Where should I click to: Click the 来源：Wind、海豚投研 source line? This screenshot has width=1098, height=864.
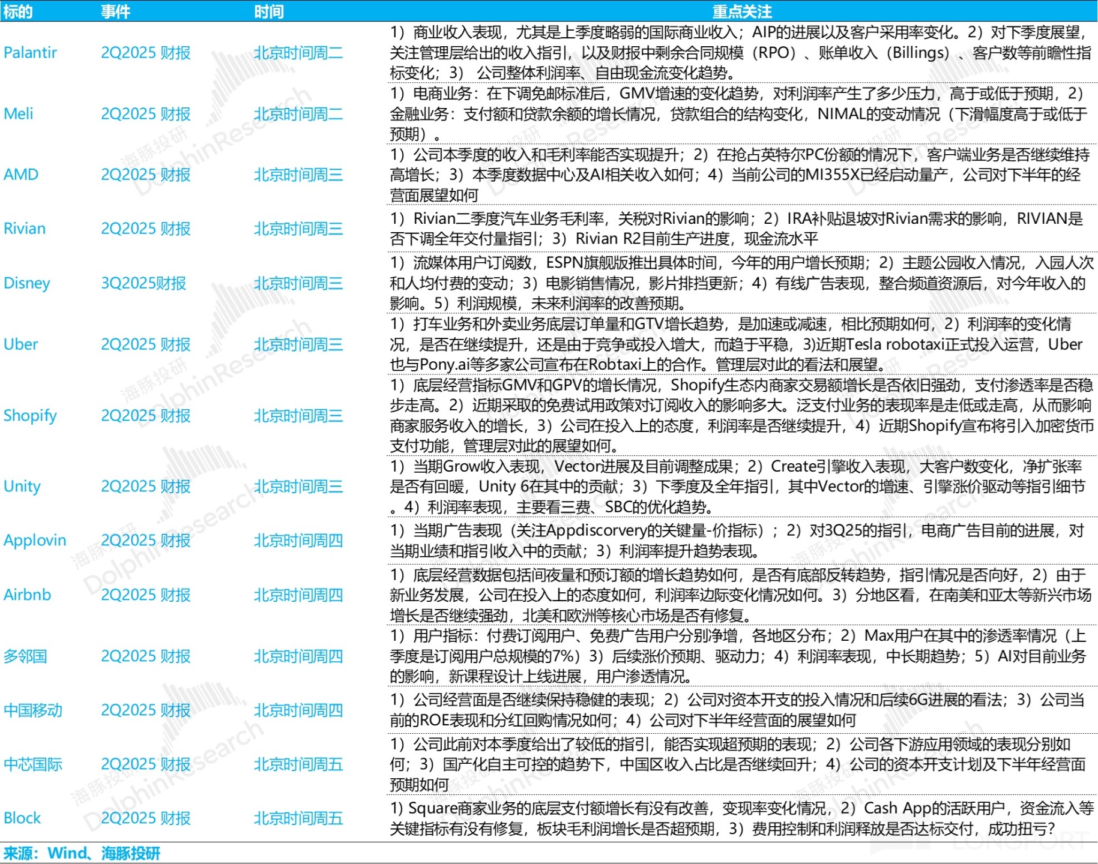click(x=82, y=853)
